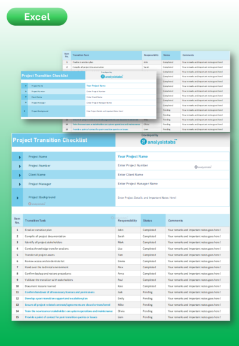Click the small Project Transition Checklist preview card
239x346 pixels.
pos(88,95)
